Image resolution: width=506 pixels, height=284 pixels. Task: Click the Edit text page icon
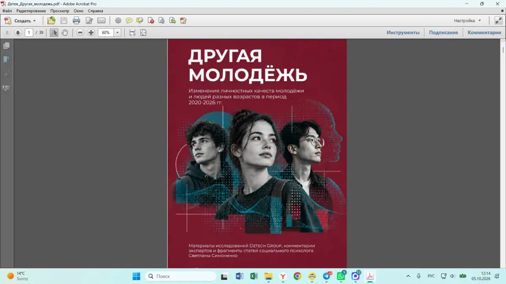pyautogui.click(x=89, y=21)
